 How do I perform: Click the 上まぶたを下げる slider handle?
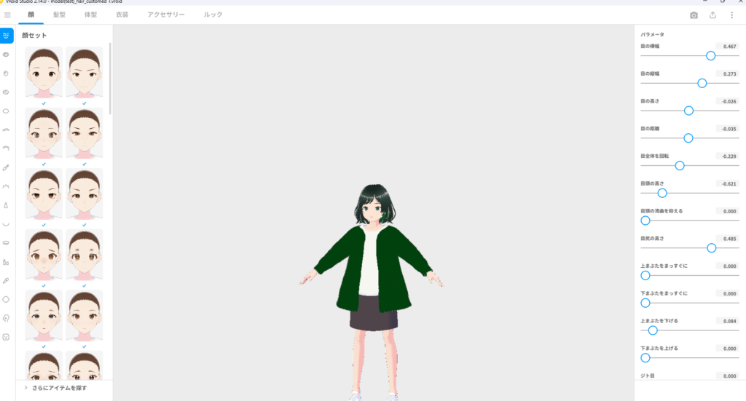click(x=652, y=330)
